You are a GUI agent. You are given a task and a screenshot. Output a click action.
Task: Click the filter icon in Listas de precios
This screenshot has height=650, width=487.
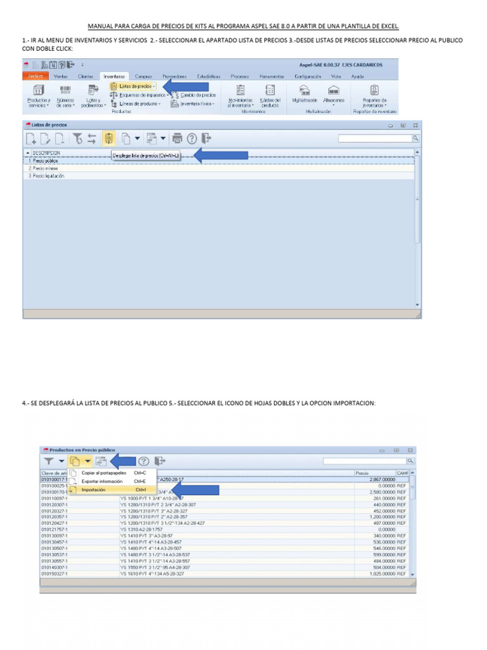pos(77,138)
